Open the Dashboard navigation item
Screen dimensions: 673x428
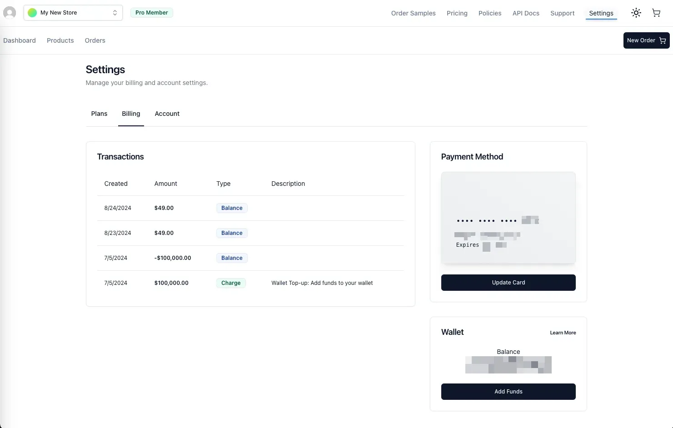coord(20,40)
